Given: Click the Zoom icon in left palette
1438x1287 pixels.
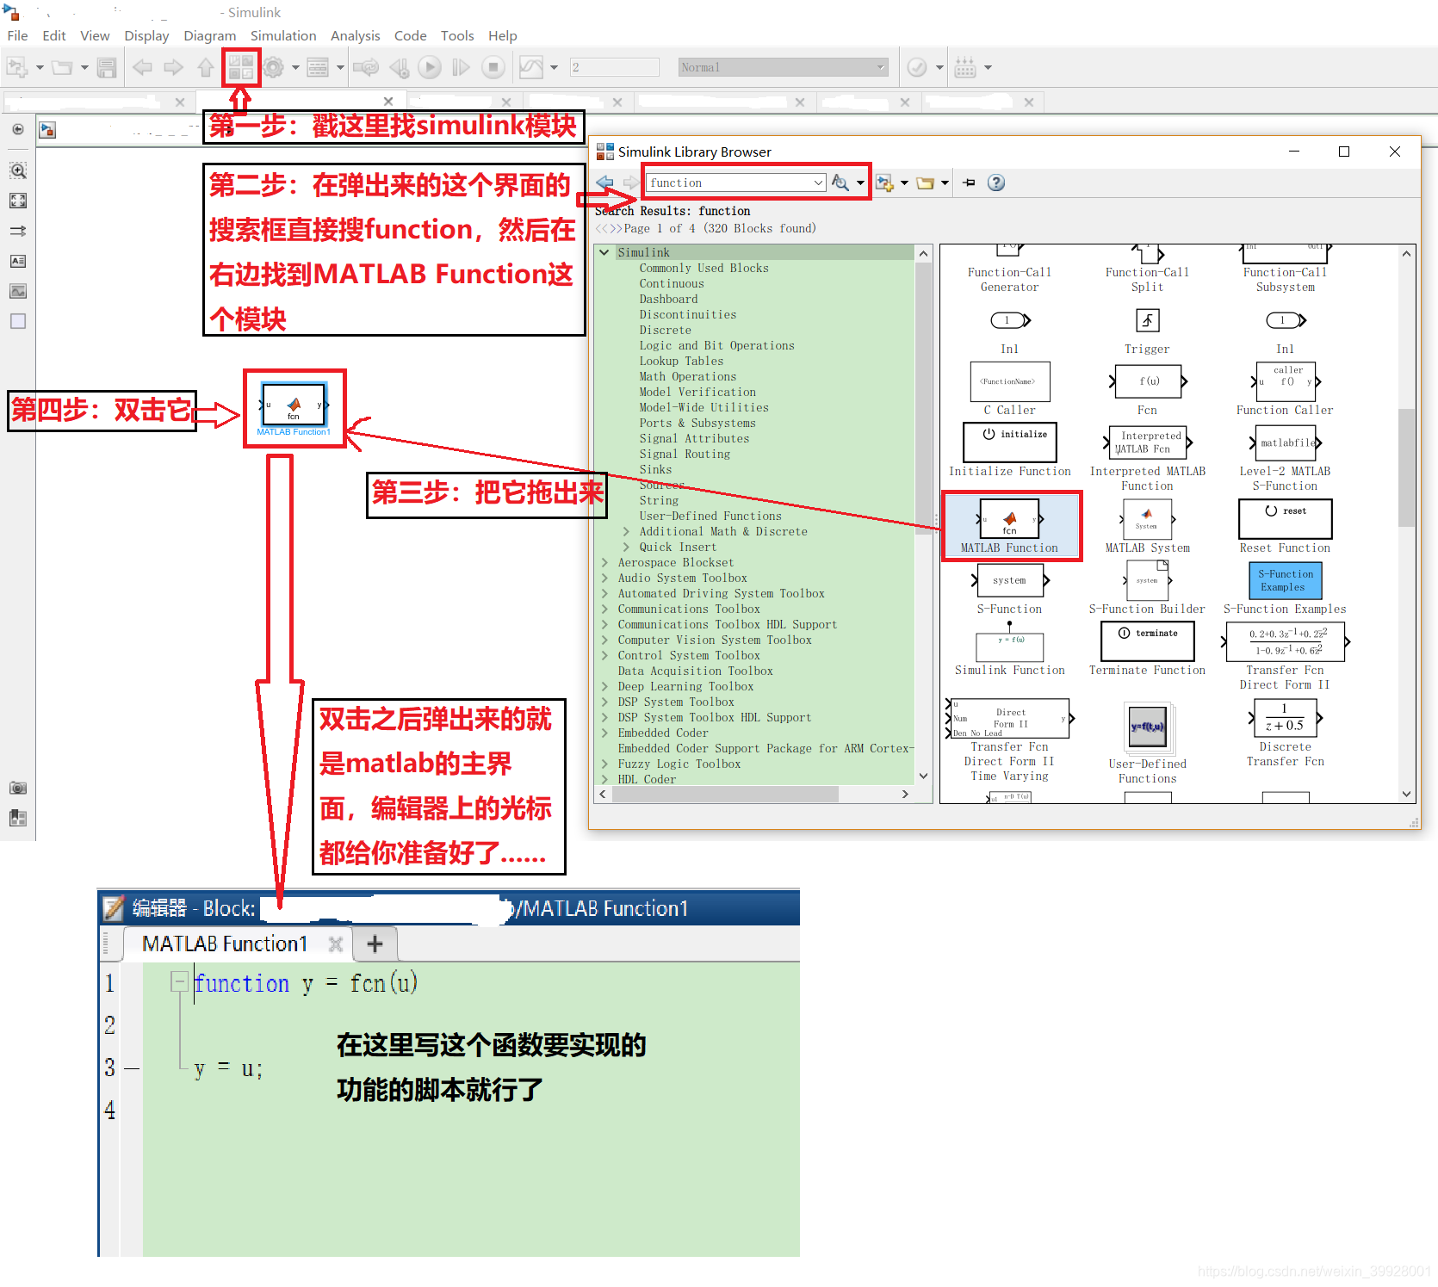Looking at the screenshot, I should point(18,170).
